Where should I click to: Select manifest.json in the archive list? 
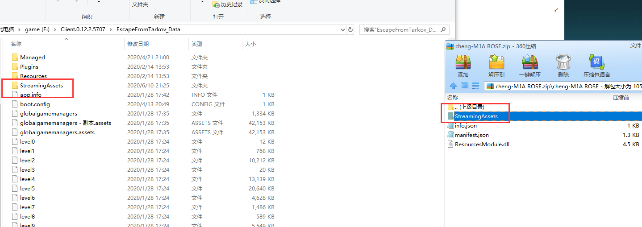(x=471, y=135)
